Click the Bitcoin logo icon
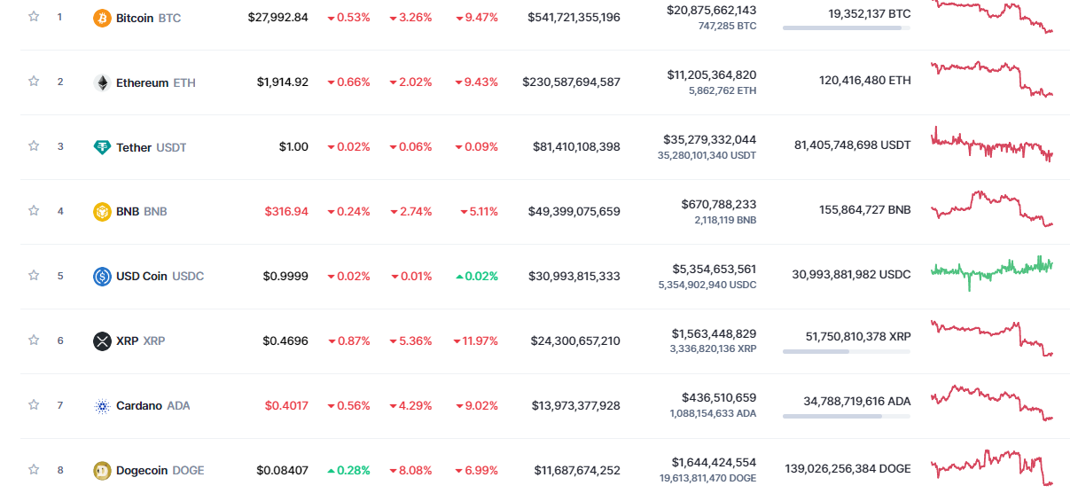This screenshot has width=1070, height=501. point(102,18)
